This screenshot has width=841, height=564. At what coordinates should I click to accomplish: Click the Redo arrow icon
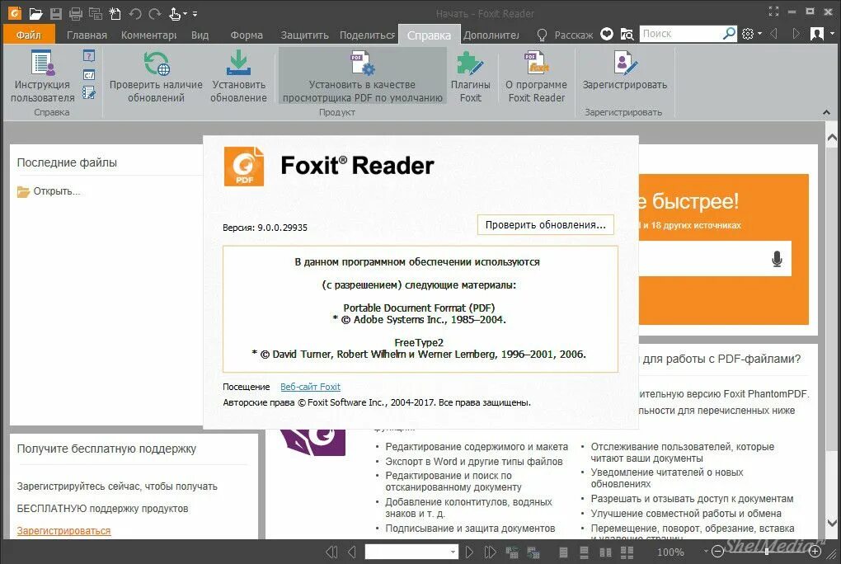pyautogui.click(x=155, y=13)
